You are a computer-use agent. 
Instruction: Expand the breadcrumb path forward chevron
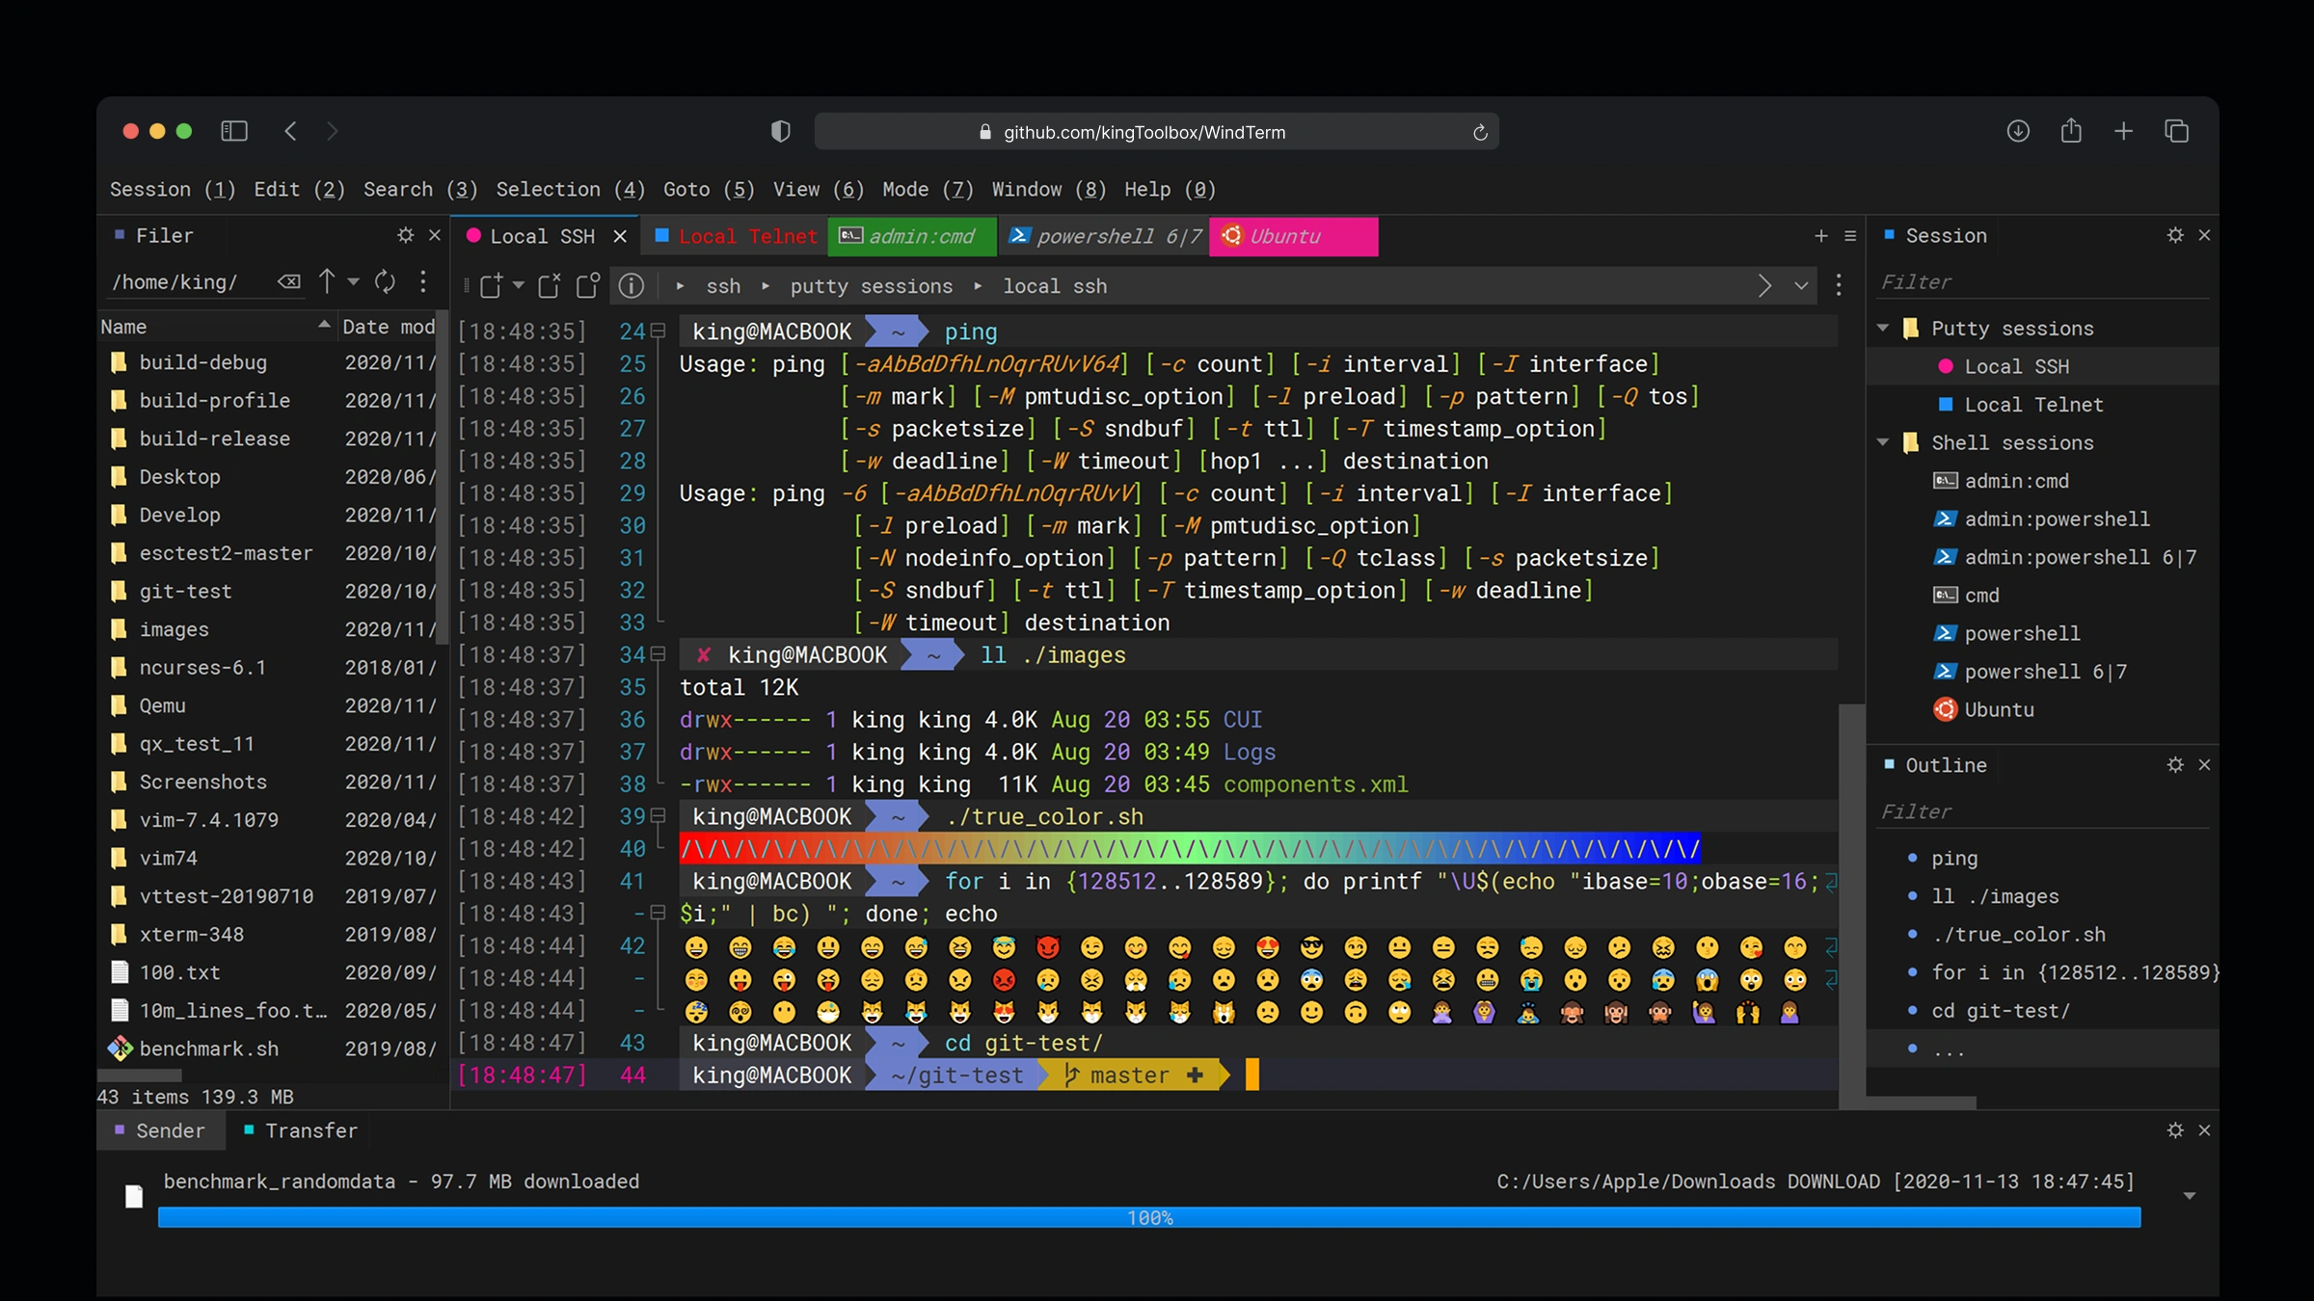click(1764, 285)
